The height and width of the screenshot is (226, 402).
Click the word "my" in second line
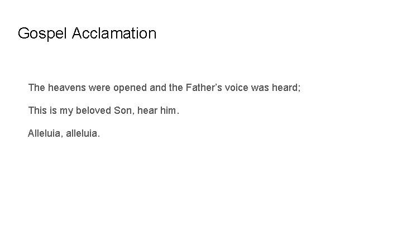pyautogui.click(x=66, y=112)
